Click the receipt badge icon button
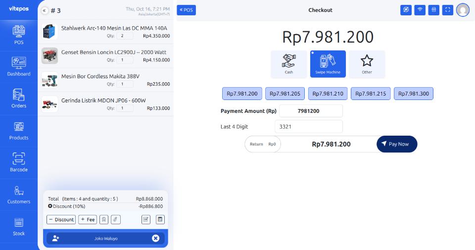475x250 pixels. coord(104,219)
